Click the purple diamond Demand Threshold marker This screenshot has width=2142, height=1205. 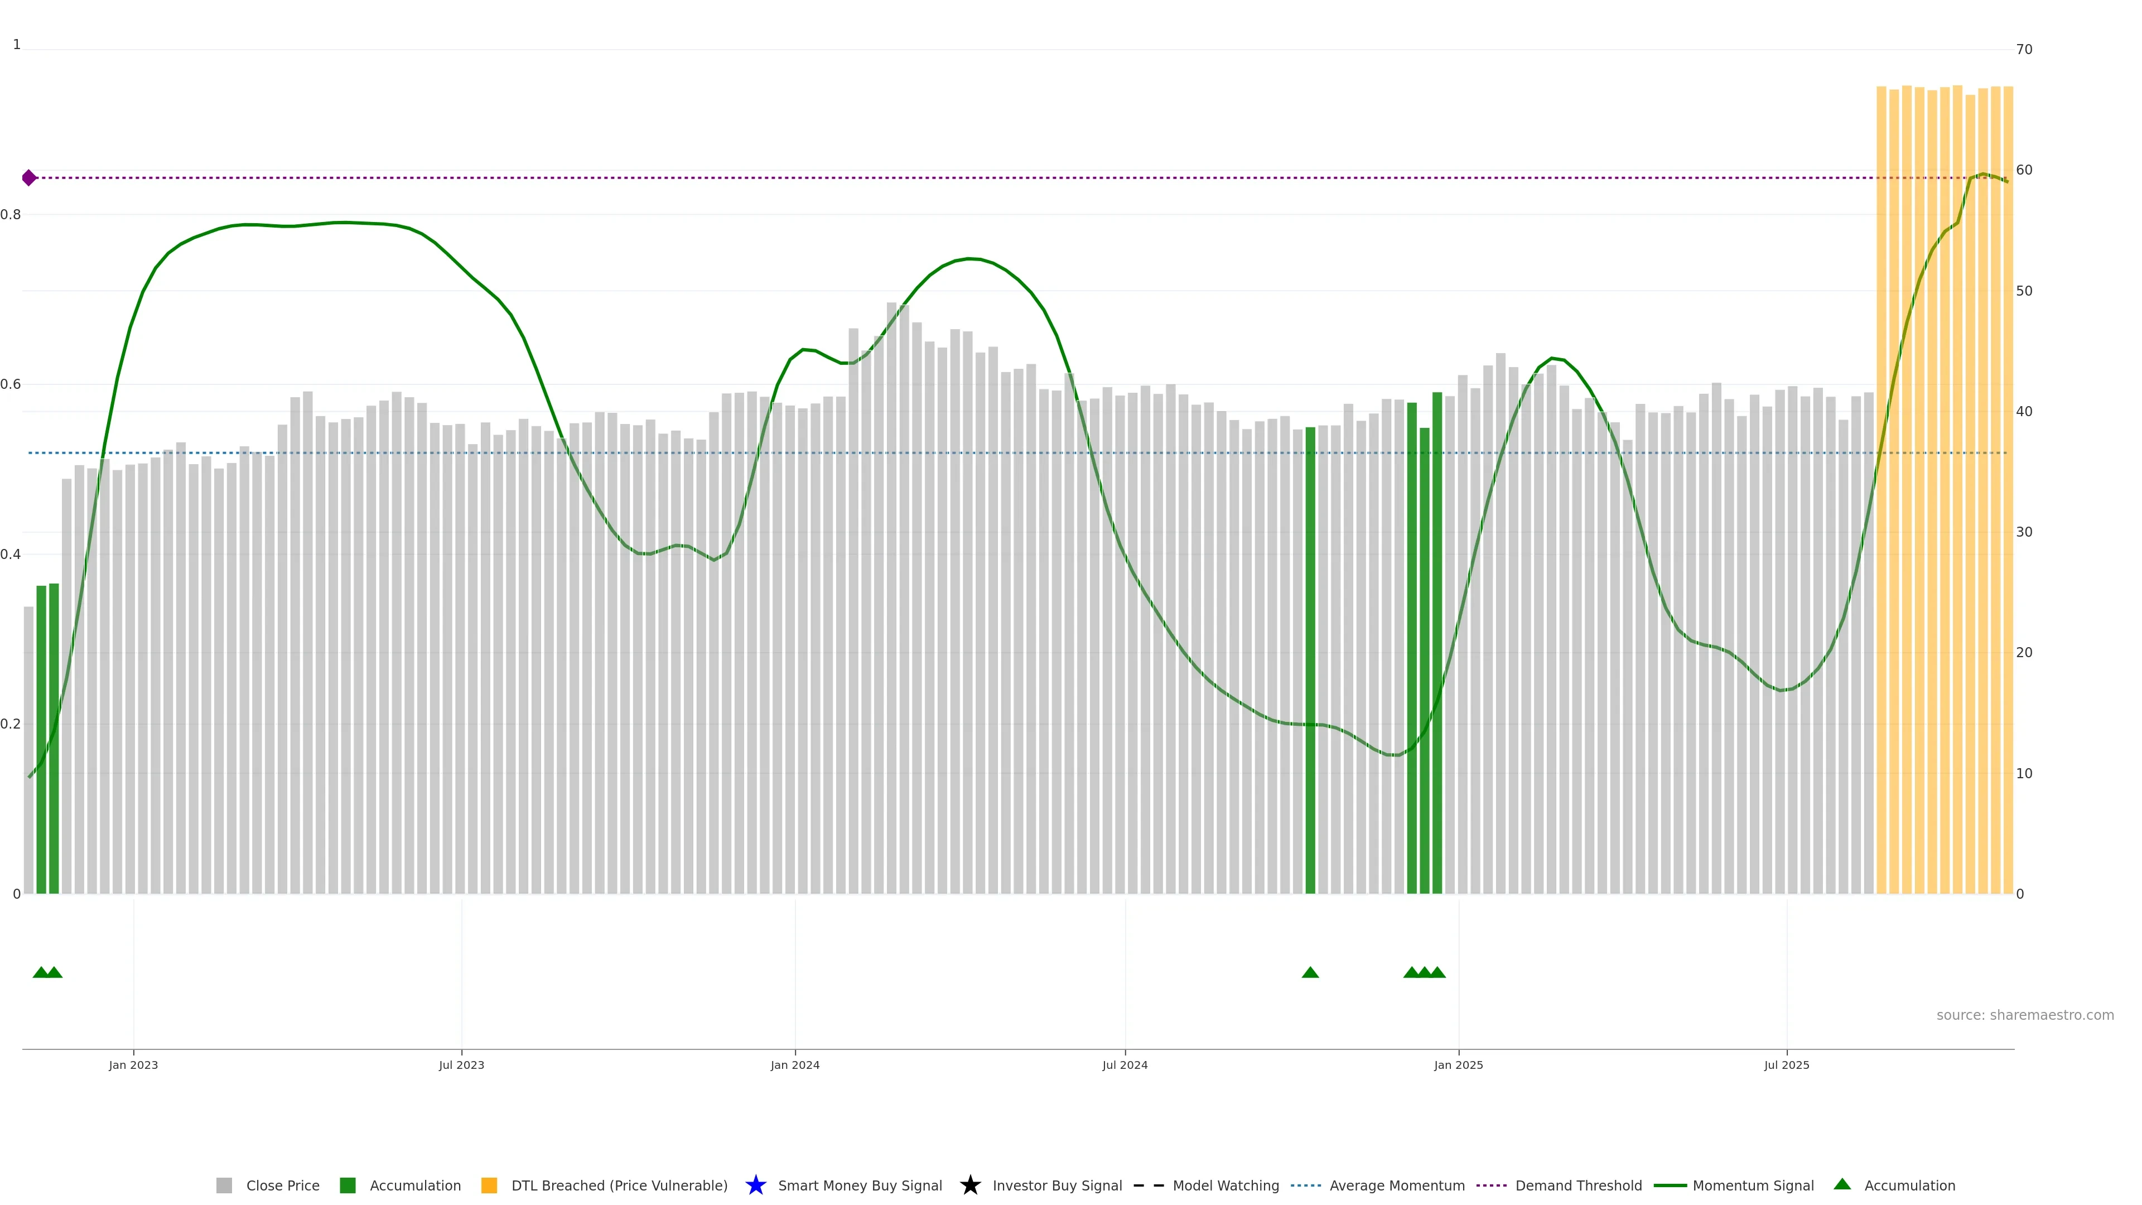29,177
